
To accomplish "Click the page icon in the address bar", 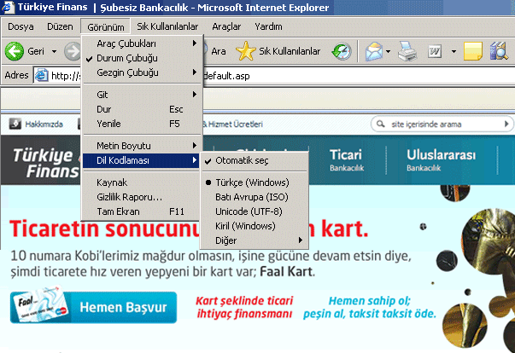I will tap(41, 75).
